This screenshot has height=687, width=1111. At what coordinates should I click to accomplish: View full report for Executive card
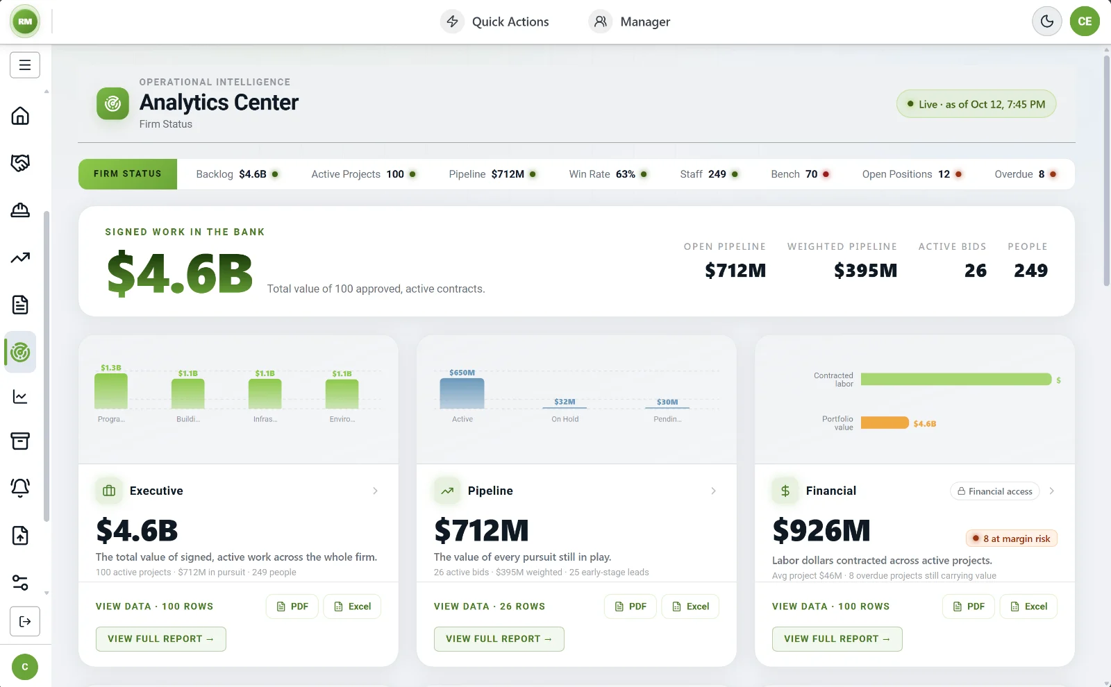coord(161,639)
